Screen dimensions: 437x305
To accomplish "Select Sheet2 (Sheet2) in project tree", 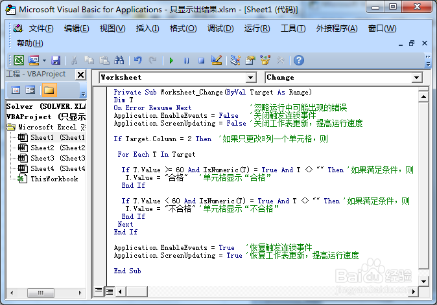I will tap(52, 148).
